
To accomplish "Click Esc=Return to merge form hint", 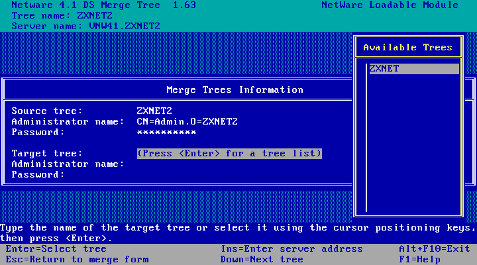I will [78, 260].
